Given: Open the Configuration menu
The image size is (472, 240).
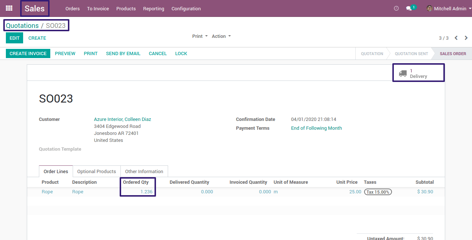Looking at the screenshot, I should tap(186, 8).
